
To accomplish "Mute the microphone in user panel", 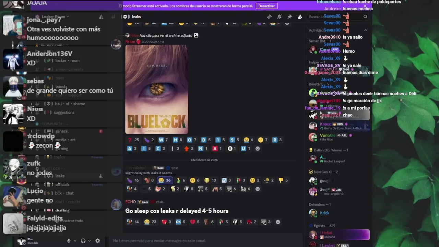I will tap(69, 241).
